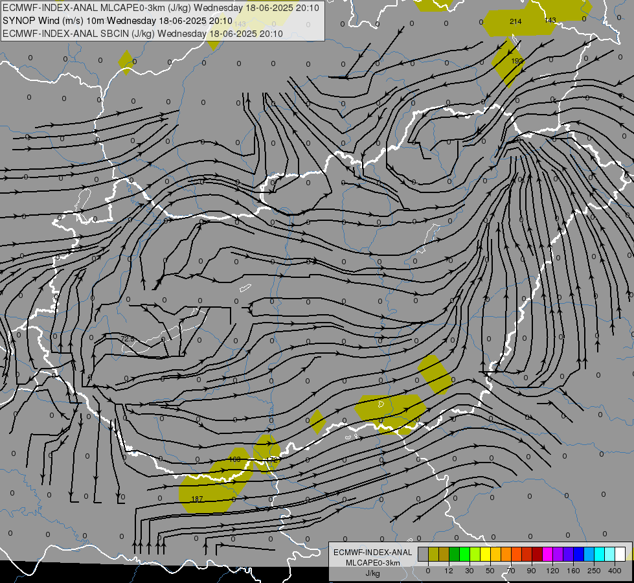The width and height of the screenshot is (634, 583).
Task: Click the MLCAPE0-3km label in the legend box
Action: [x=372, y=563]
